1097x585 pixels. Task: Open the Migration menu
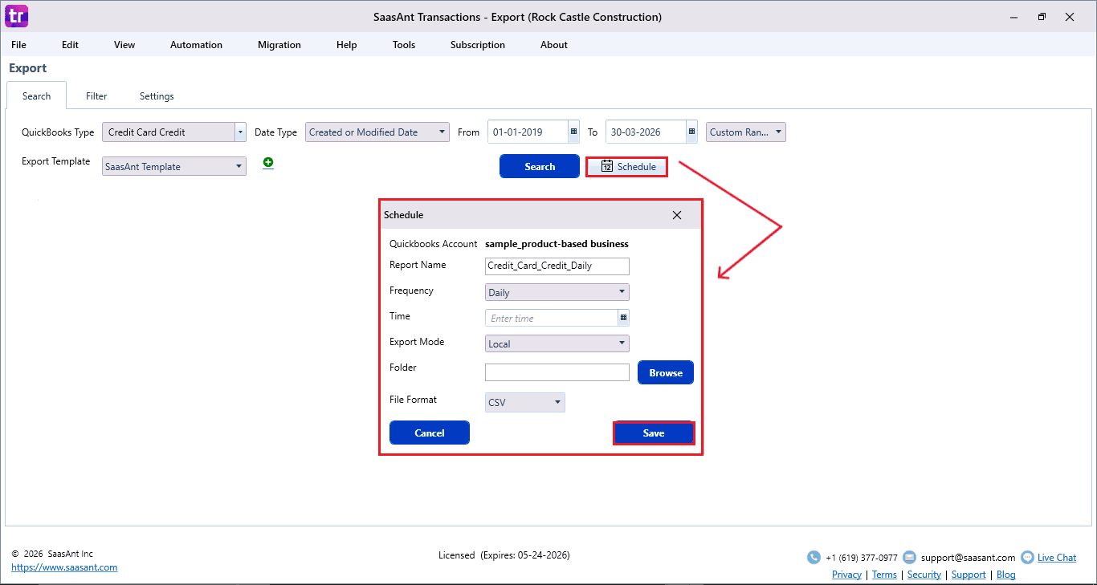[x=279, y=45]
